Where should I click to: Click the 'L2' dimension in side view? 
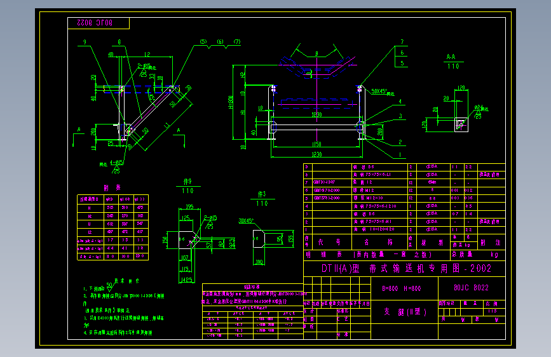(147, 54)
